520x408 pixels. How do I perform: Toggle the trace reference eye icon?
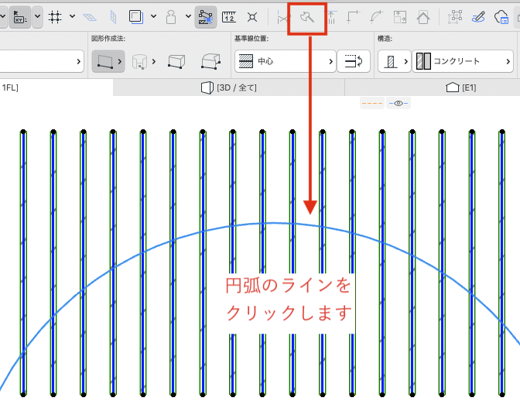399,103
